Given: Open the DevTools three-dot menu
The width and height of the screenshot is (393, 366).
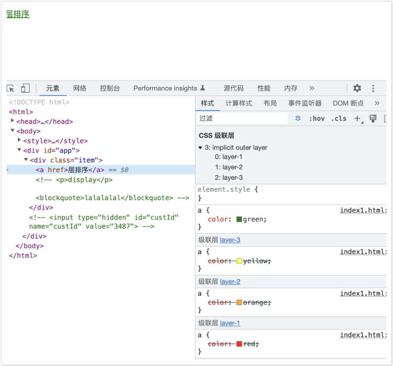Looking at the screenshot, I should pos(373,88).
